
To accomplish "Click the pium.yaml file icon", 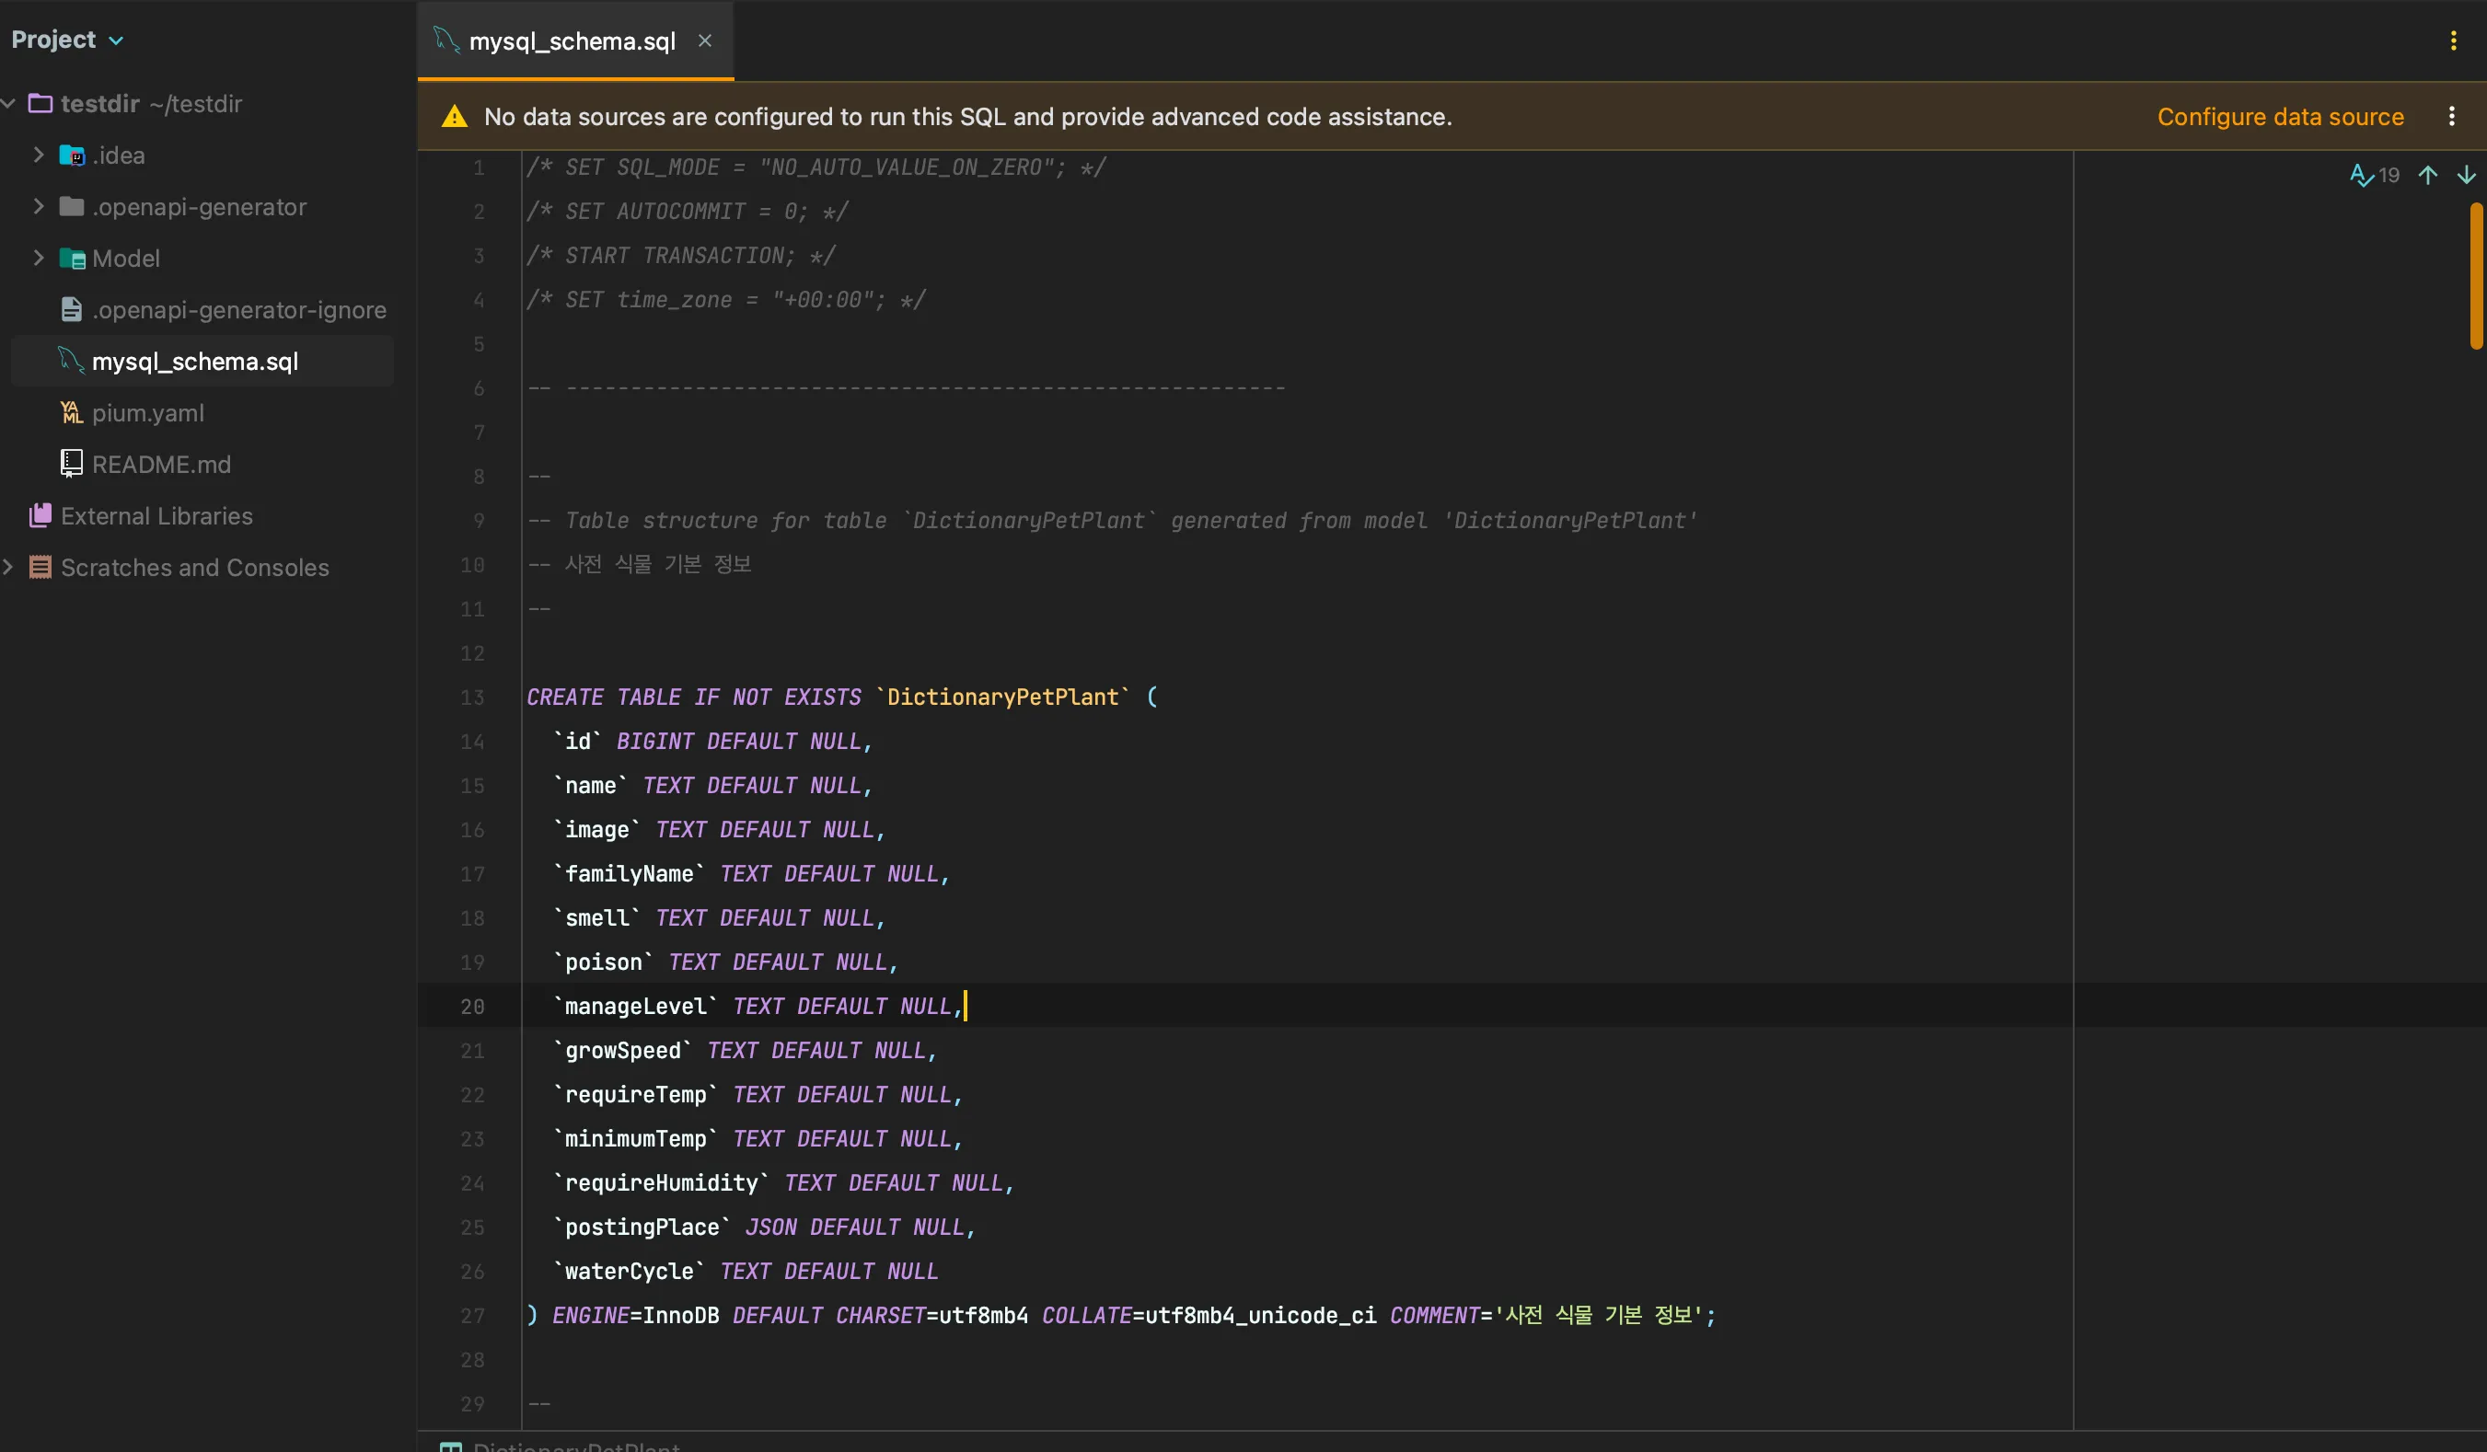I will pyautogui.click(x=71, y=412).
